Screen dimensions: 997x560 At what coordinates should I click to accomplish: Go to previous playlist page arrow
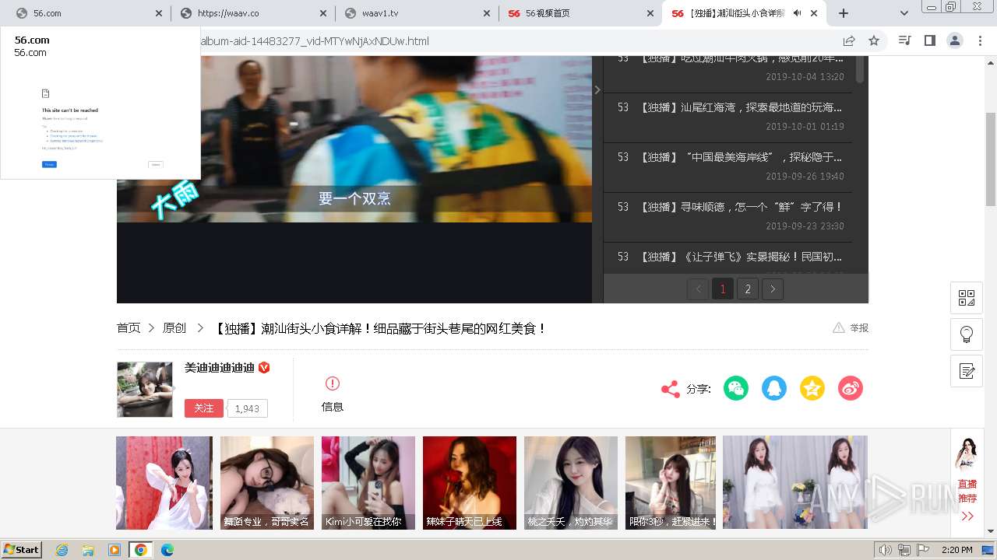pos(698,289)
